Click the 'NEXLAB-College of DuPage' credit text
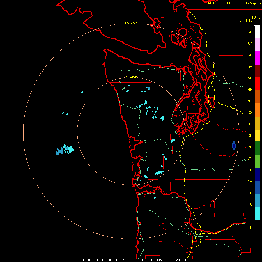262x262 pixels. pos(232,3)
